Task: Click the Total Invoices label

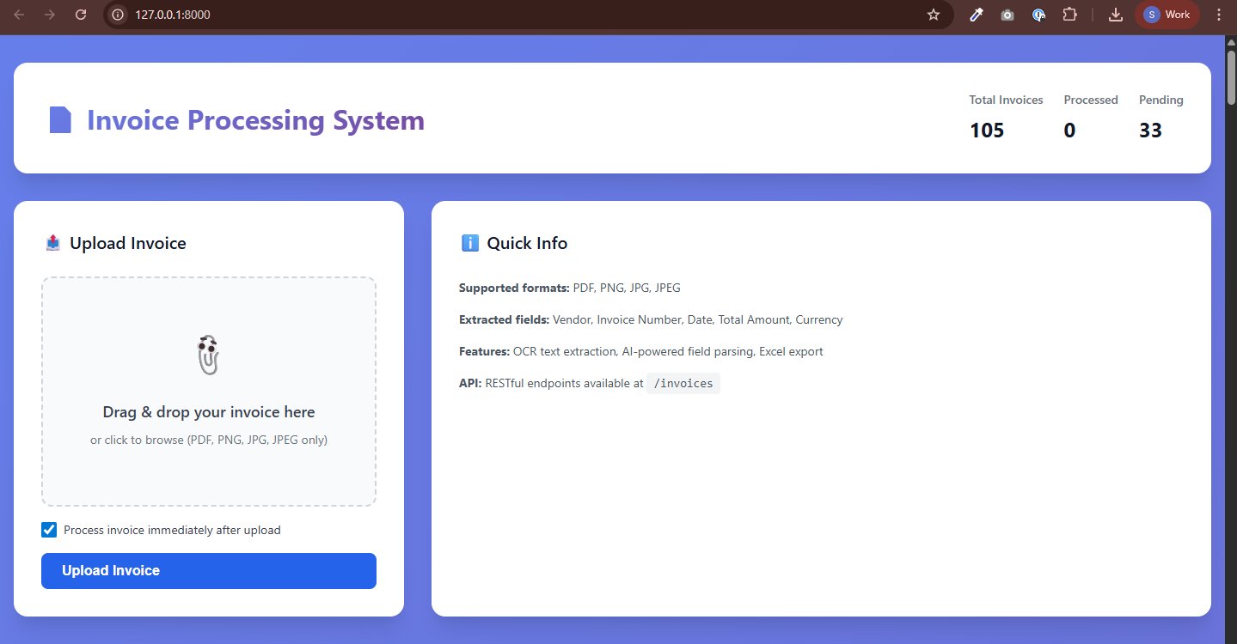Action: (1006, 100)
